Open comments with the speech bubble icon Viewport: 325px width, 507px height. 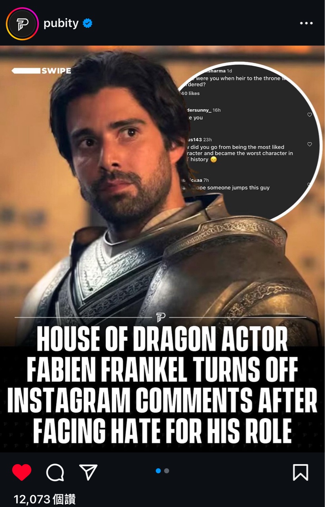pos(55,472)
